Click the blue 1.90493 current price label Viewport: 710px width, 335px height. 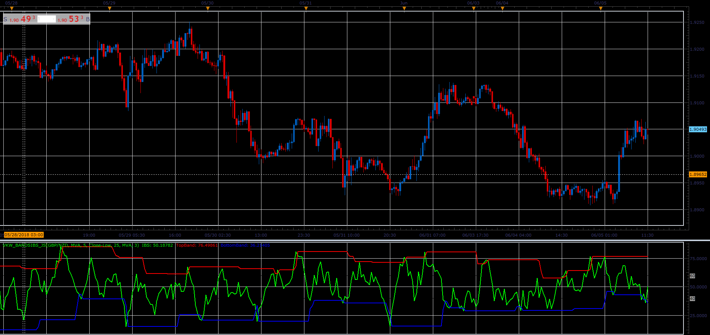pyautogui.click(x=698, y=129)
